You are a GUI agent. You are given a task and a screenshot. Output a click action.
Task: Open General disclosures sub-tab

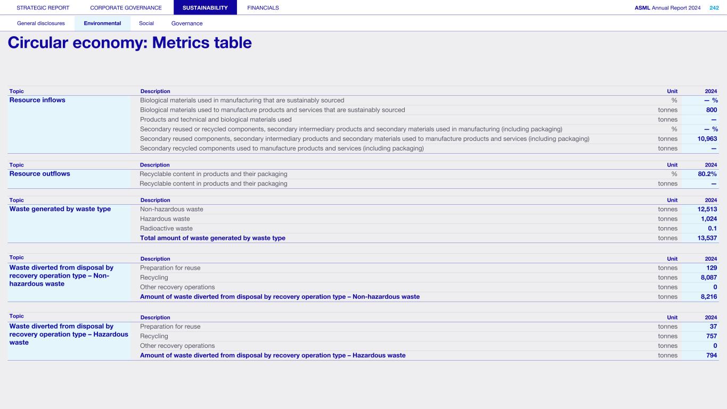pyautogui.click(x=41, y=23)
